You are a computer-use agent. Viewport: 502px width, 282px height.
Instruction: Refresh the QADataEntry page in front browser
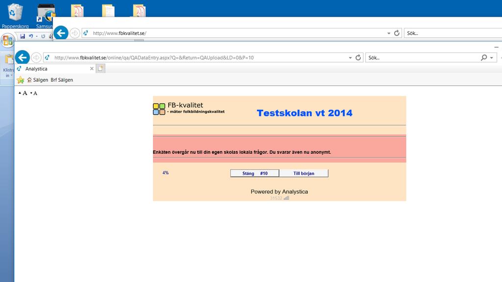pyautogui.click(x=358, y=58)
